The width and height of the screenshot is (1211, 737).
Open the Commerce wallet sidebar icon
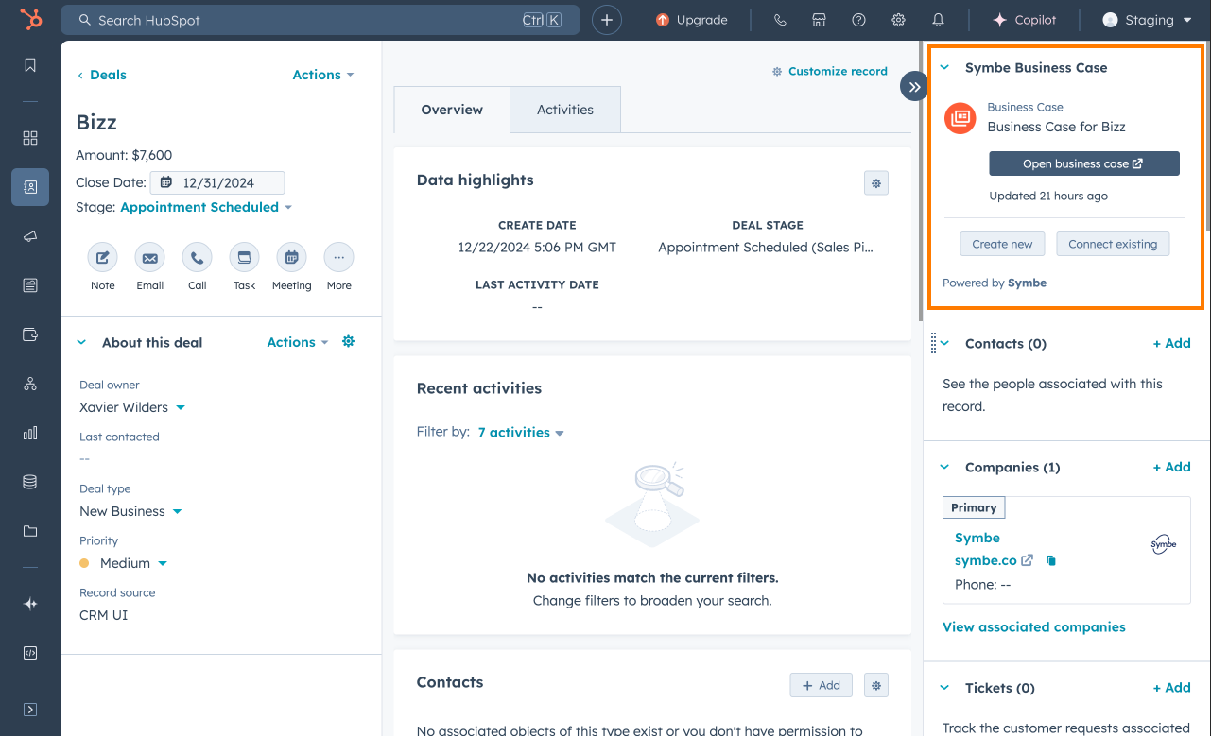click(30, 334)
